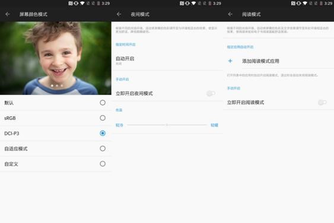Go back from 屏幕颜色模式 screen
The width and height of the screenshot is (334, 223).
point(8,14)
